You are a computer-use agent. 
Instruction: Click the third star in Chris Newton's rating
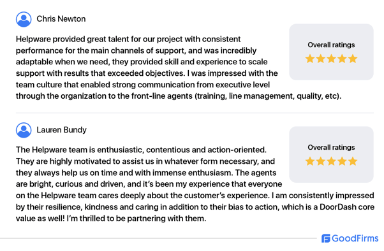tap(331, 59)
